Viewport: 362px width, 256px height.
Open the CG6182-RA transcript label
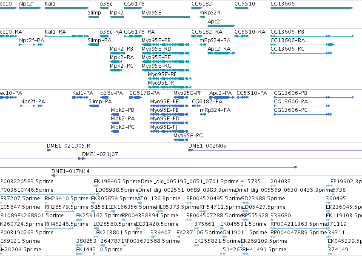point(207,31)
